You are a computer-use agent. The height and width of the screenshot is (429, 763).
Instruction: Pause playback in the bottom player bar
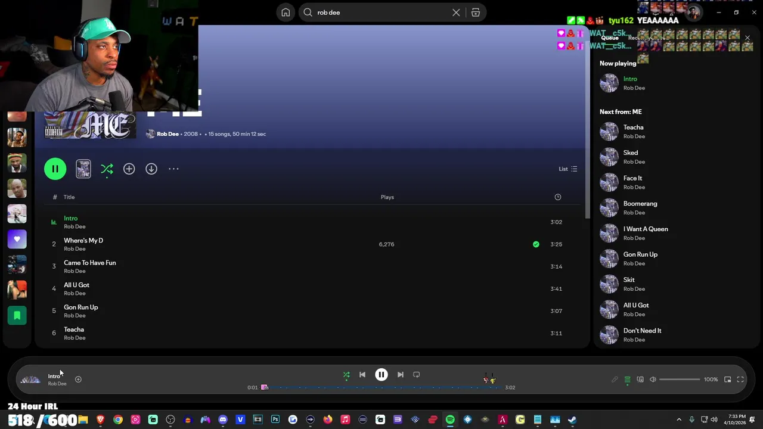click(381, 375)
